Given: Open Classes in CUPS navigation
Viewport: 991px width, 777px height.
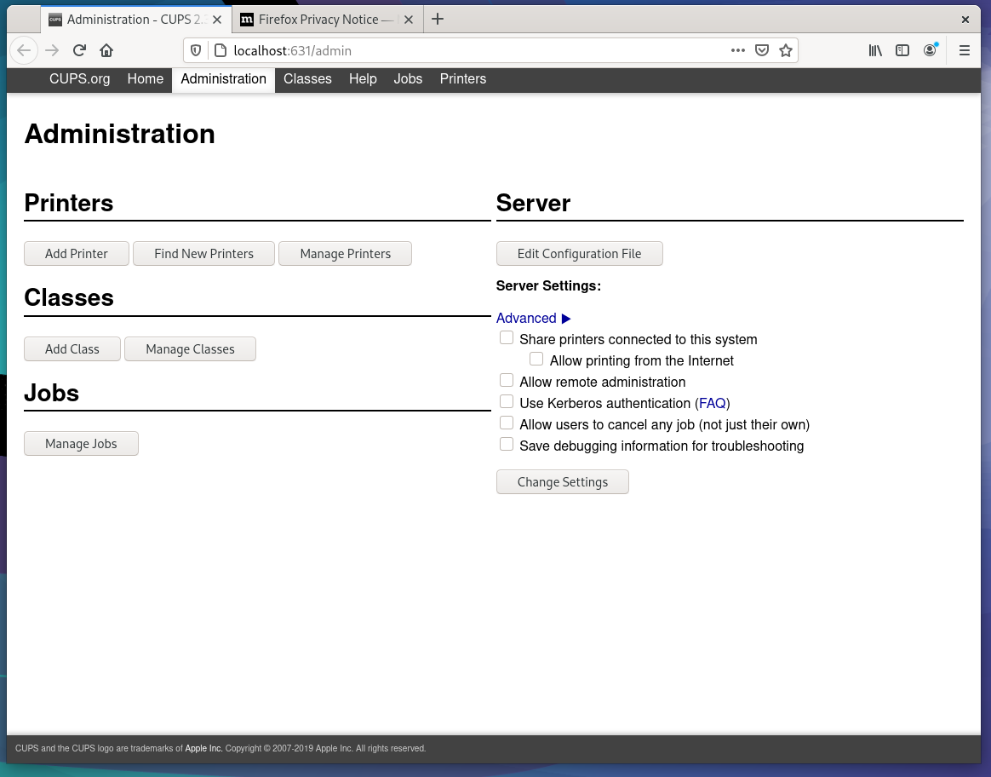Looking at the screenshot, I should [308, 79].
